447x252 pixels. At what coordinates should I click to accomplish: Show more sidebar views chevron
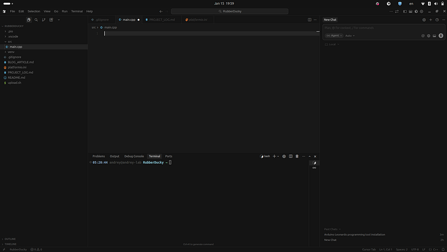click(x=59, y=20)
